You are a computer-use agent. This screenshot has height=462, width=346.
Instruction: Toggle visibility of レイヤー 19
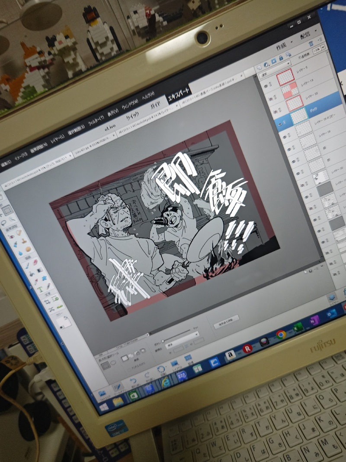click(x=270, y=99)
